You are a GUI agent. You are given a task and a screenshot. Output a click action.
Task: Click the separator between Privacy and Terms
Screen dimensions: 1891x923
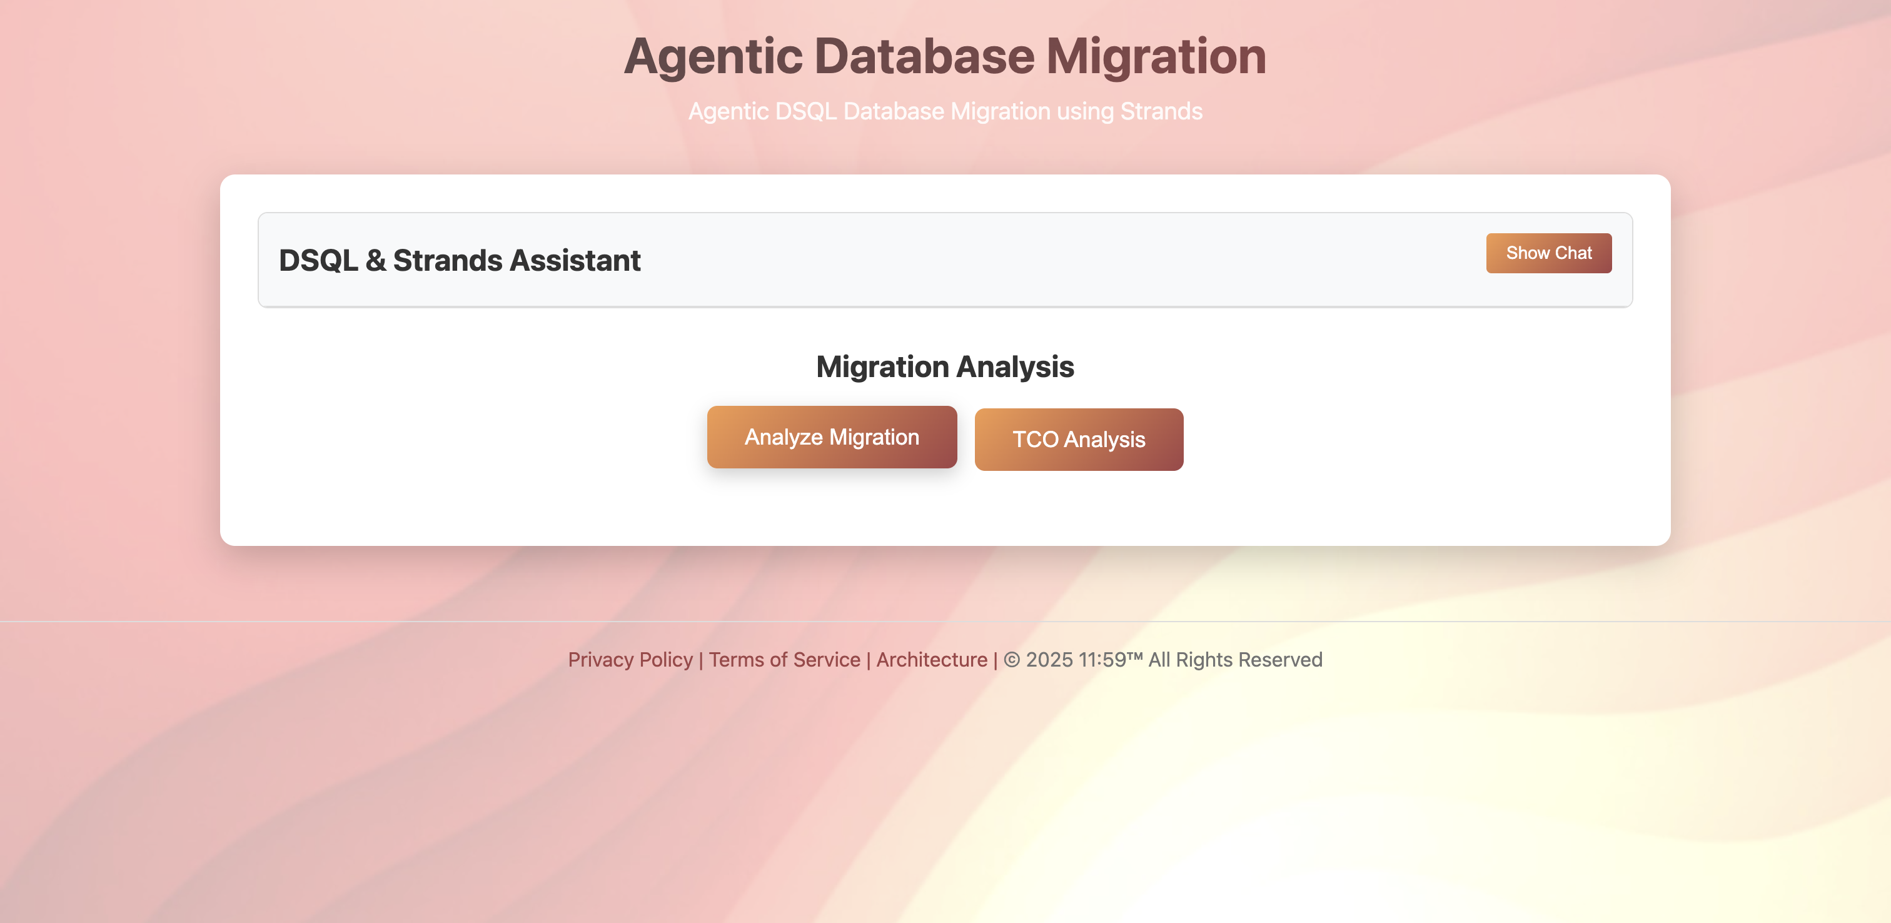701,659
